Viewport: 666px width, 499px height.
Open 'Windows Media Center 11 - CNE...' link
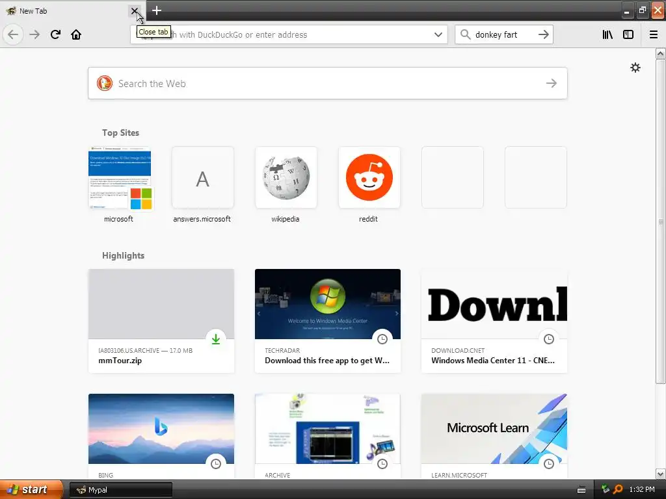coord(493,361)
